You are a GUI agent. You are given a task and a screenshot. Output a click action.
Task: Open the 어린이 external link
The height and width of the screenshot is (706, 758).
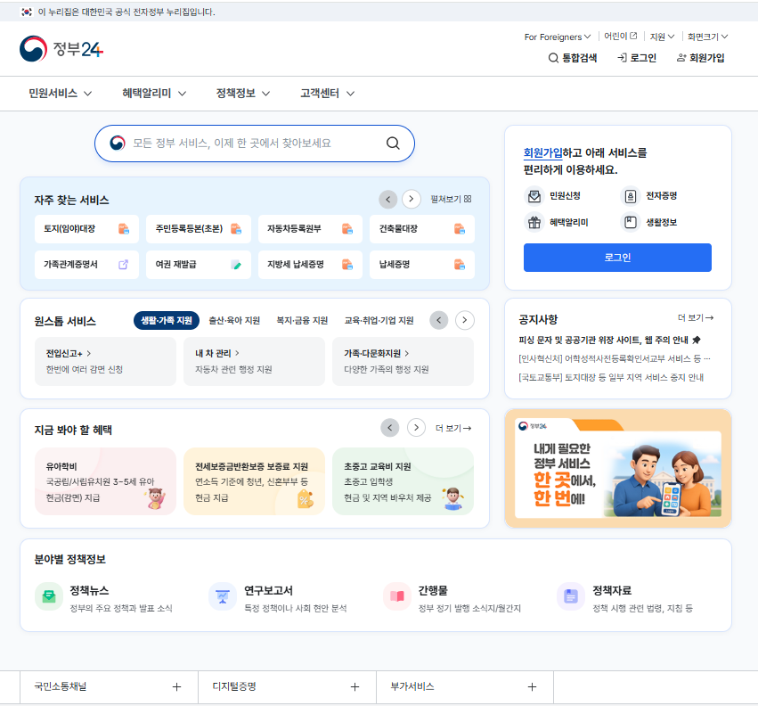(x=621, y=37)
